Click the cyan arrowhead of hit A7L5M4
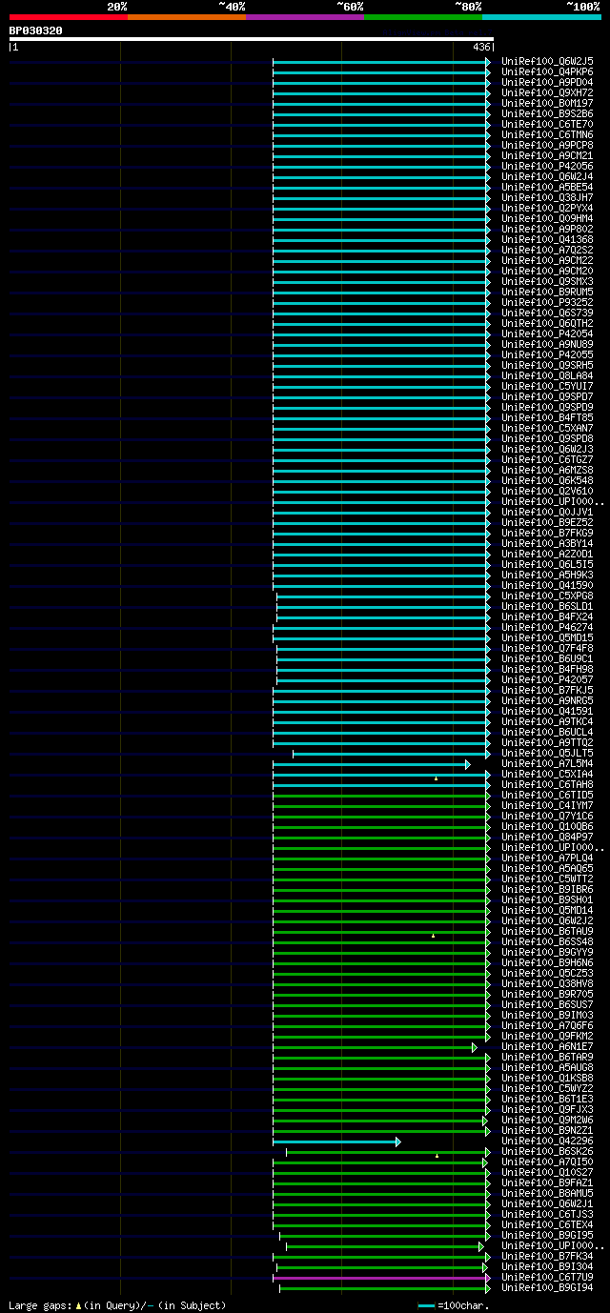Viewport: 610px width, 1313px height. (x=468, y=764)
